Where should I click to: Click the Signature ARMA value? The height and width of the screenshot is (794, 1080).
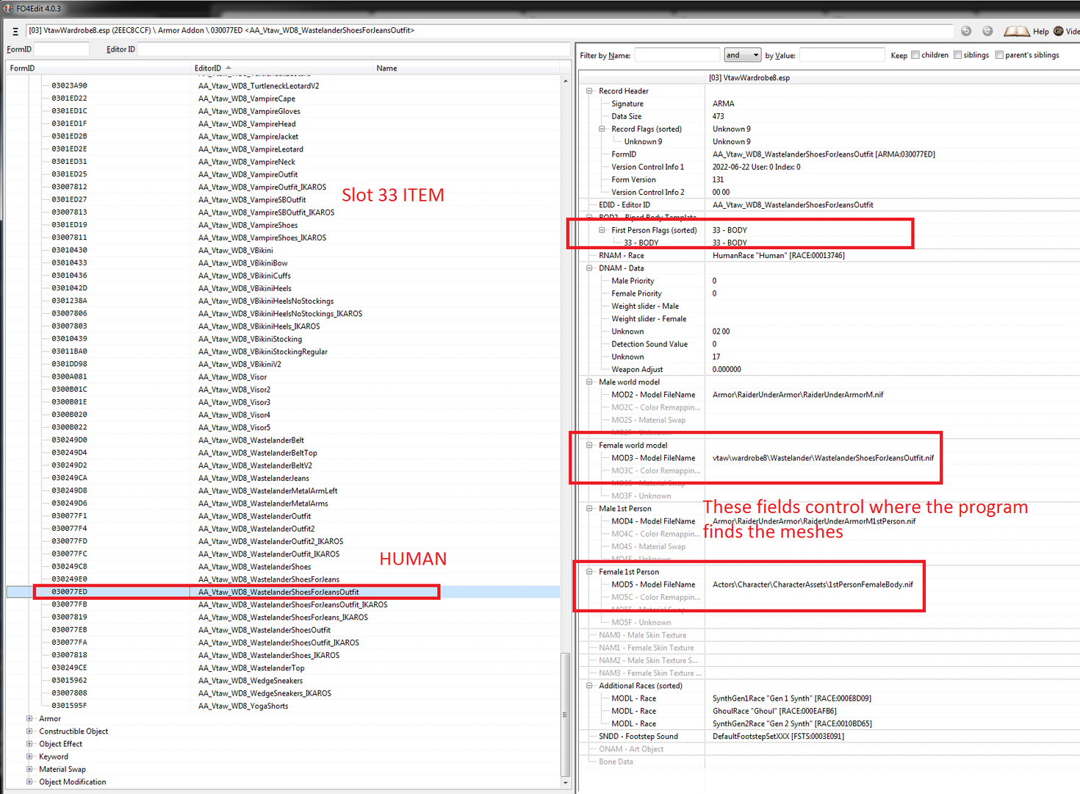(723, 104)
